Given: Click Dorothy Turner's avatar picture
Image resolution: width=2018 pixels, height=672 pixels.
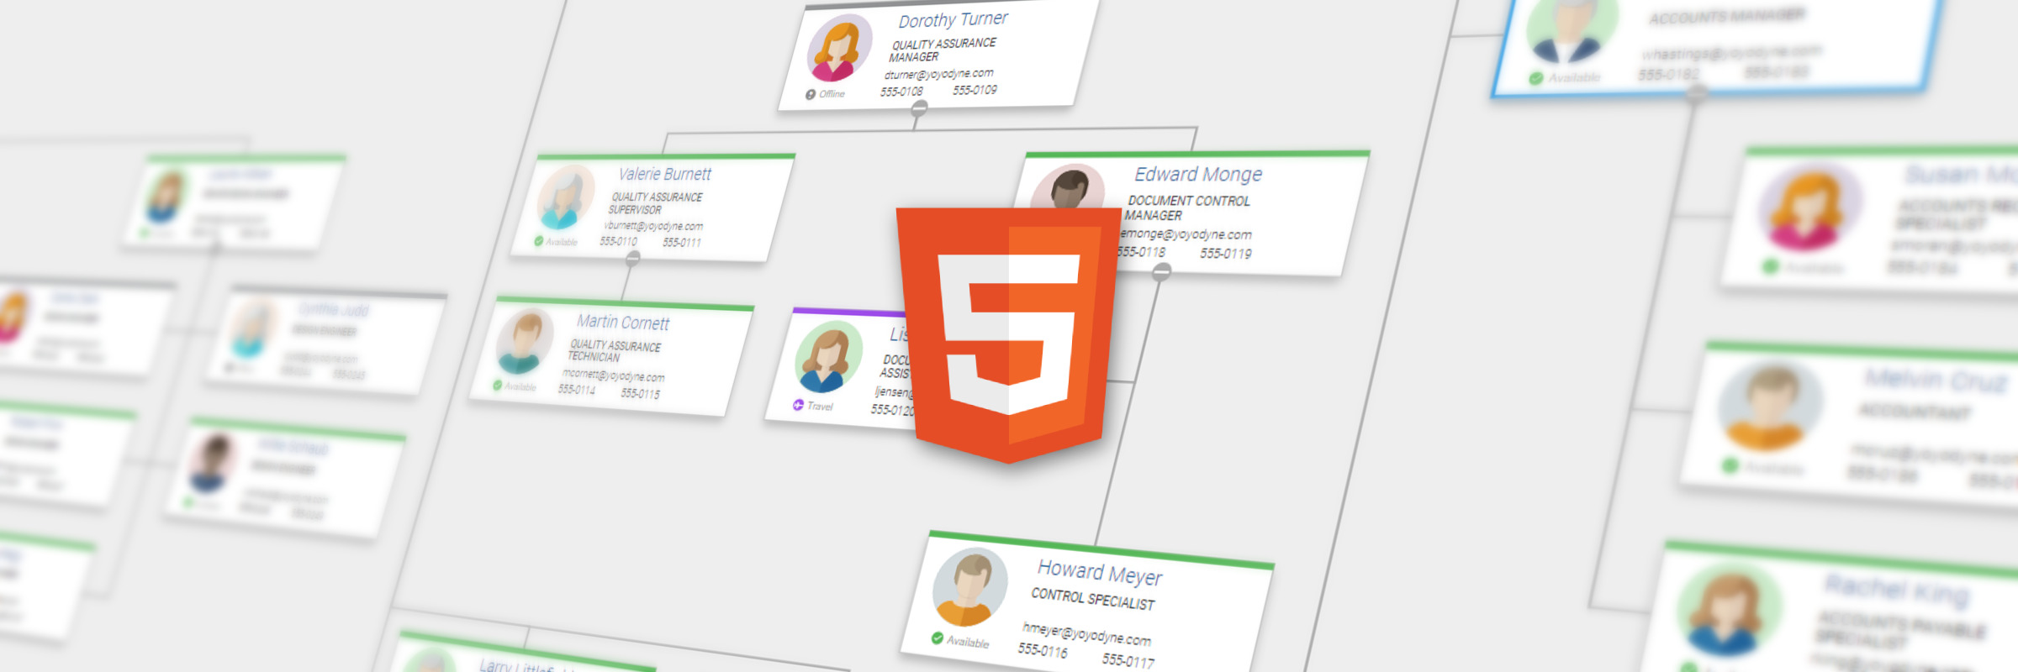Looking at the screenshot, I should [839, 49].
